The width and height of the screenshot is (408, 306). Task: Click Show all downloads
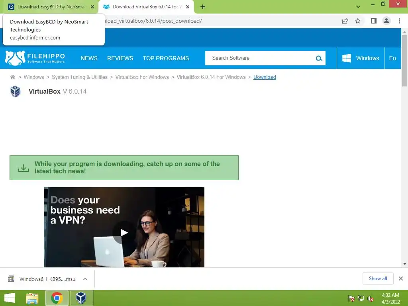coord(378,279)
